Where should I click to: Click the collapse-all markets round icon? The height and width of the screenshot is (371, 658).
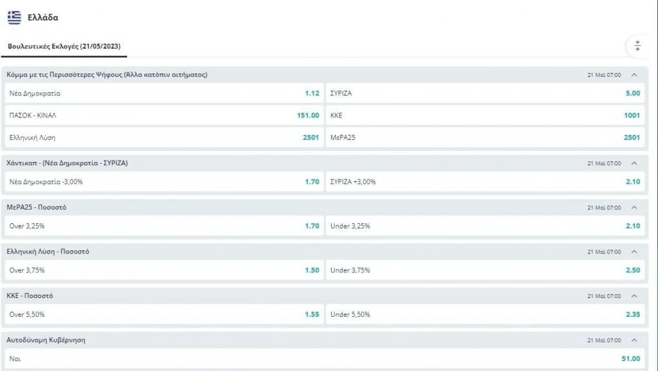click(x=637, y=46)
